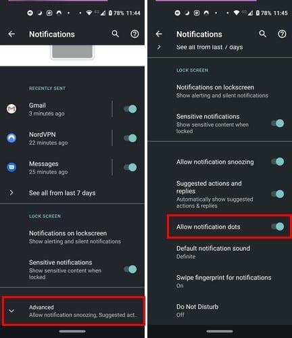Tap the Gmail app icon
The width and height of the screenshot is (292, 338).
tap(11, 109)
